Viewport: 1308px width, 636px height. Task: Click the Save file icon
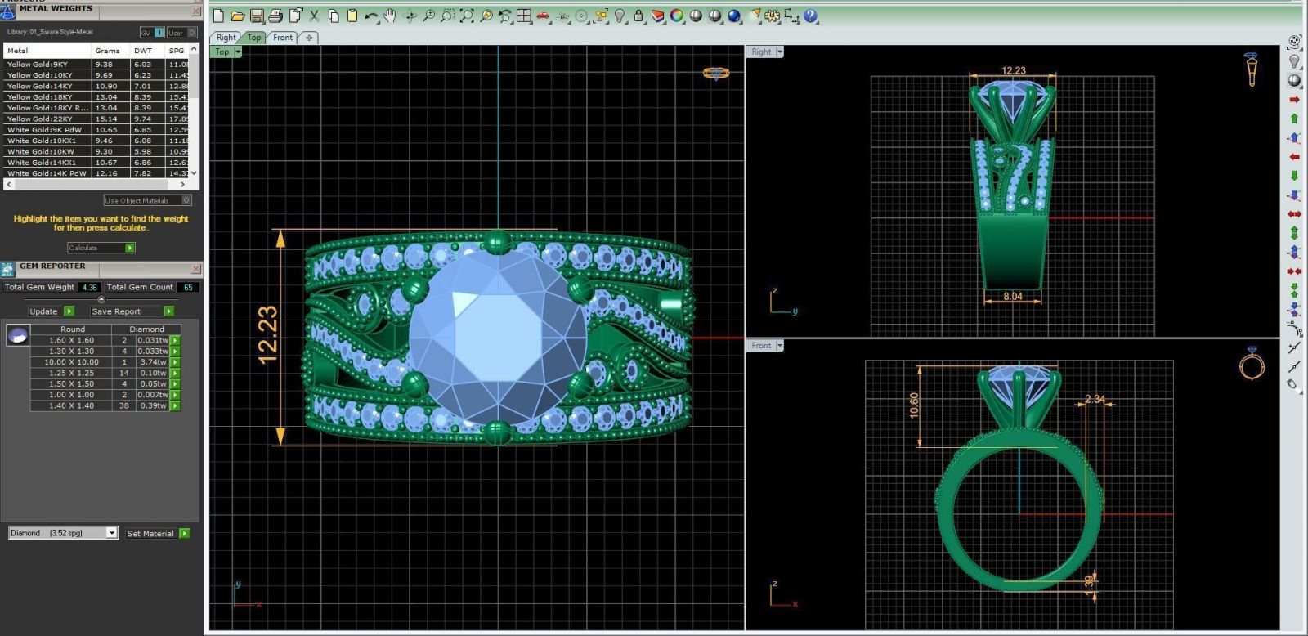(x=257, y=16)
